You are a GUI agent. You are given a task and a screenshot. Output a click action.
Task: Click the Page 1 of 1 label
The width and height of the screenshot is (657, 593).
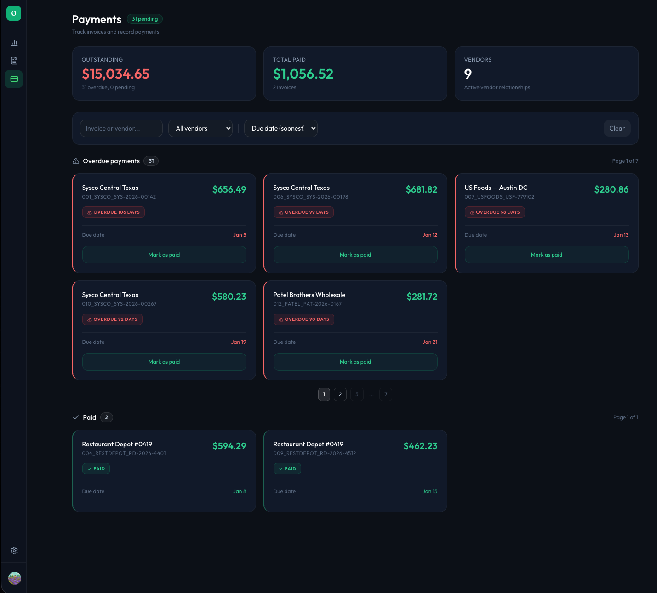[x=626, y=417]
